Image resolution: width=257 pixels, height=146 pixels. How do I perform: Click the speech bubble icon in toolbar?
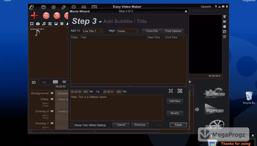pyautogui.click(x=74, y=7)
